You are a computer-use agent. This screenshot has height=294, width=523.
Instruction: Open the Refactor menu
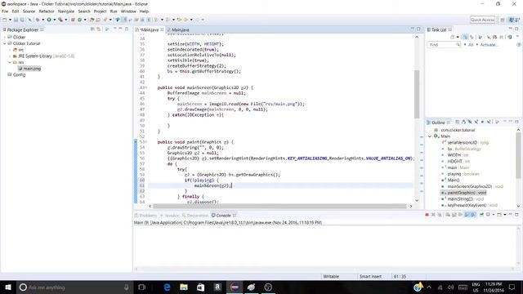tap(47, 11)
